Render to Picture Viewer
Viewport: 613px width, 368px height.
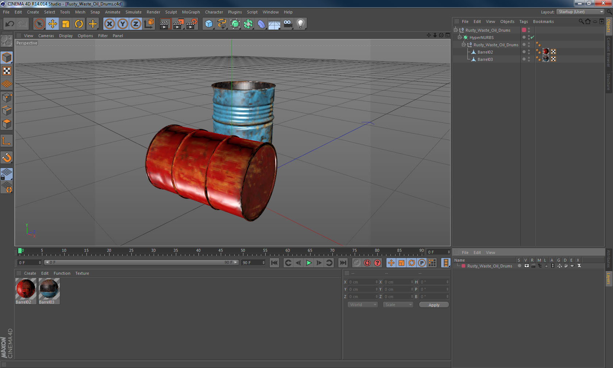(178, 24)
